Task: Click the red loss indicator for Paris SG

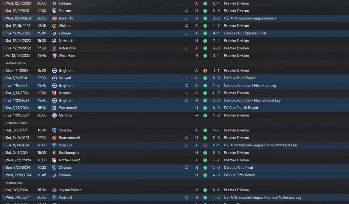Action: 205,145
